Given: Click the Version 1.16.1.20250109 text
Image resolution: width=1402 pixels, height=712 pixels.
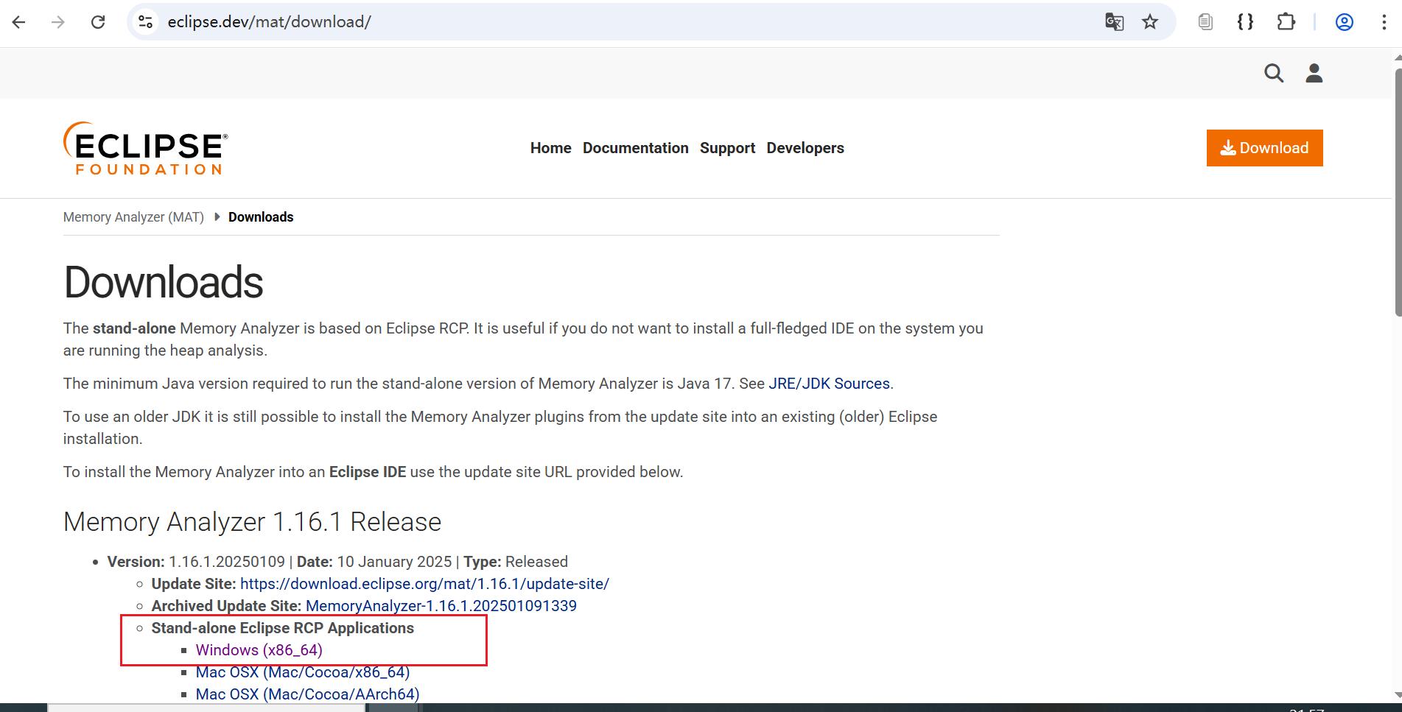Looking at the screenshot, I should click(x=196, y=562).
